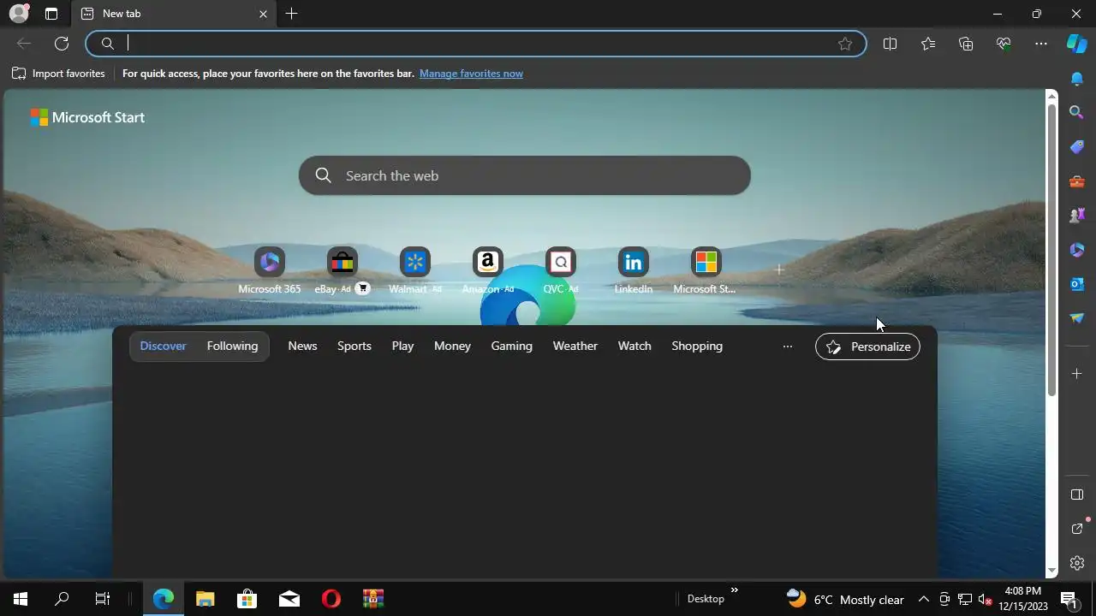This screenshot has height=616, width=1096.
Task: Focus the Search the web box
Action: [x=524, y=175]
